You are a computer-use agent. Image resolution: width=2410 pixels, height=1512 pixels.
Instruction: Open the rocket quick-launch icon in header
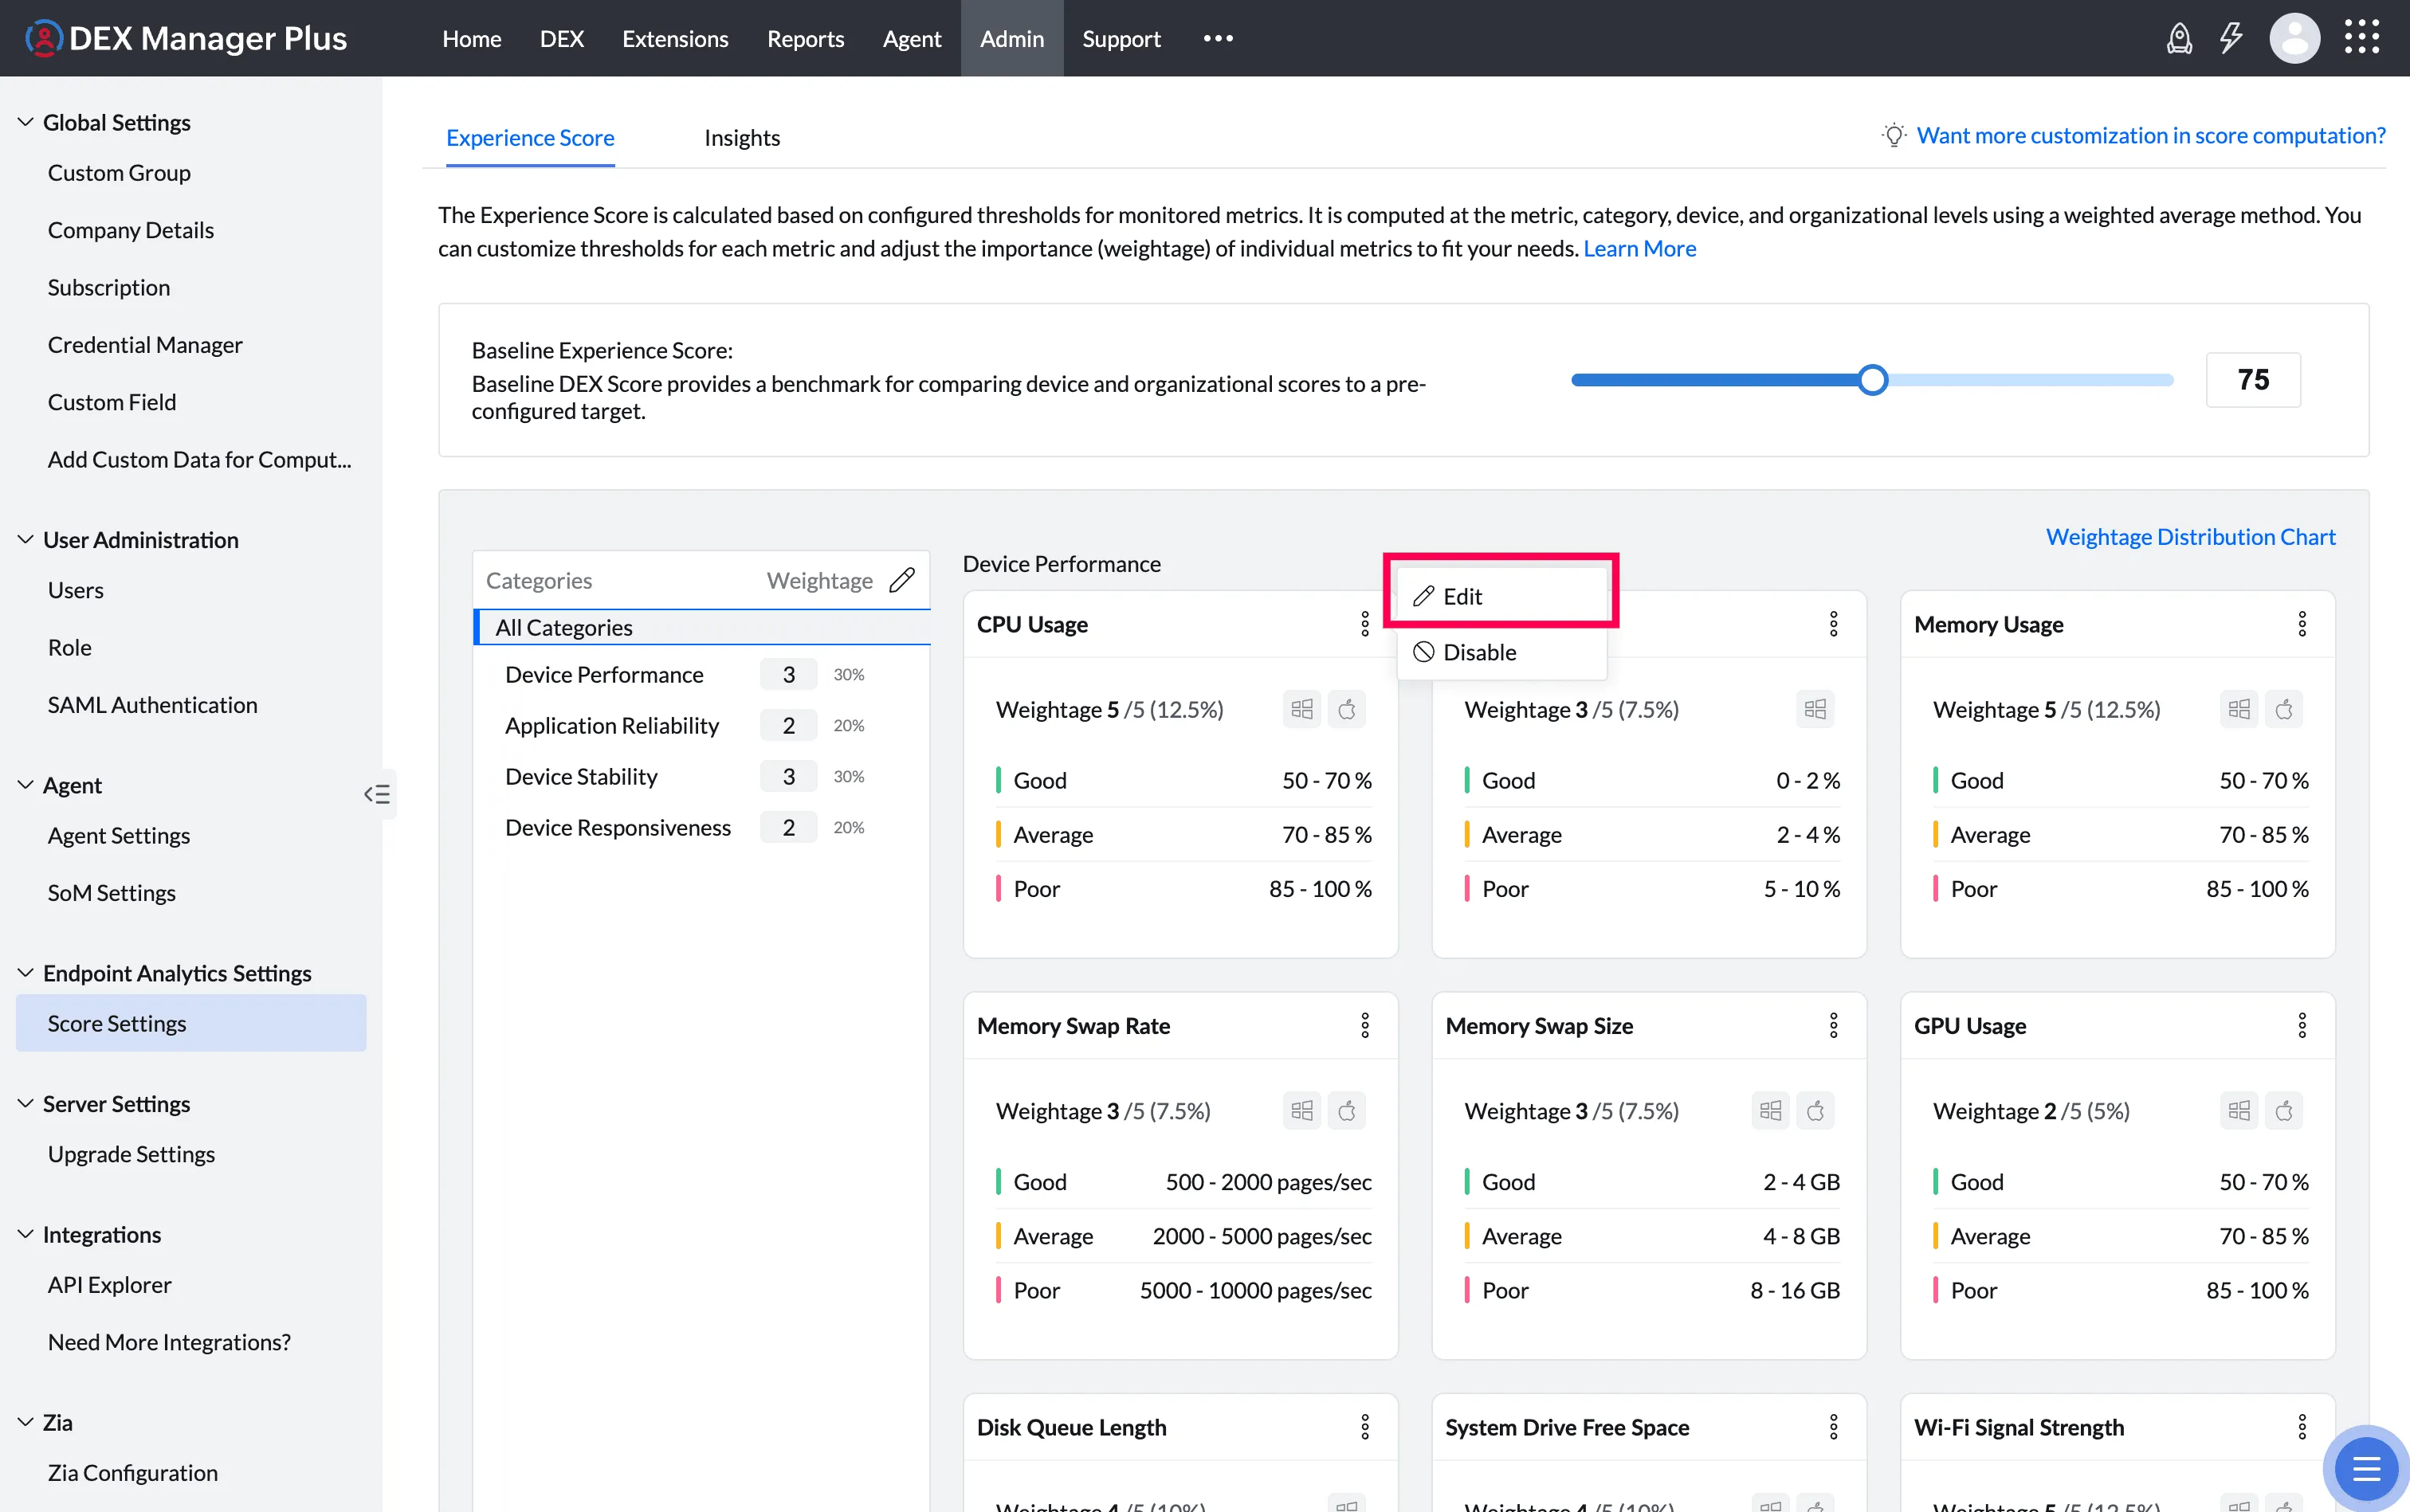[x=2179, y=38]
